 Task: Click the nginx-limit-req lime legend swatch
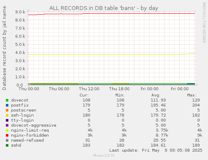point(7,130)
